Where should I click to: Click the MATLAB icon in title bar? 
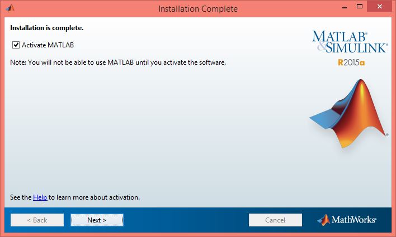click(11, 8)
